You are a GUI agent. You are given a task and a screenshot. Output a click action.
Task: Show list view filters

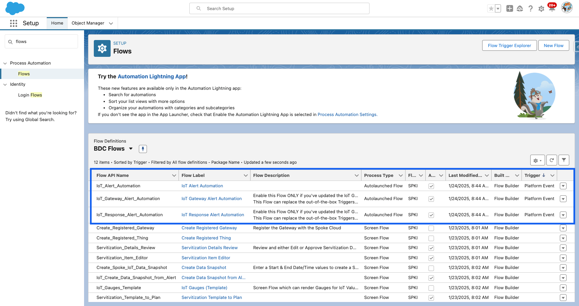(x=564, y=160)
